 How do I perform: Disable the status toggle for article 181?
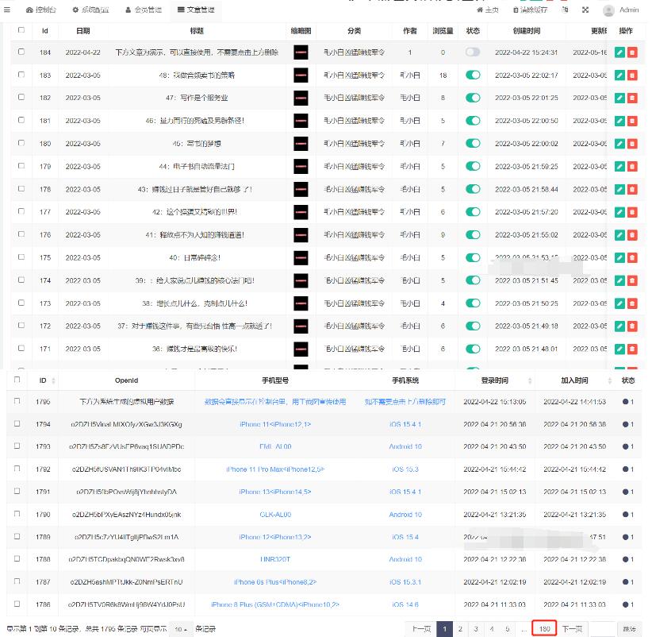[x=473, y=121]
